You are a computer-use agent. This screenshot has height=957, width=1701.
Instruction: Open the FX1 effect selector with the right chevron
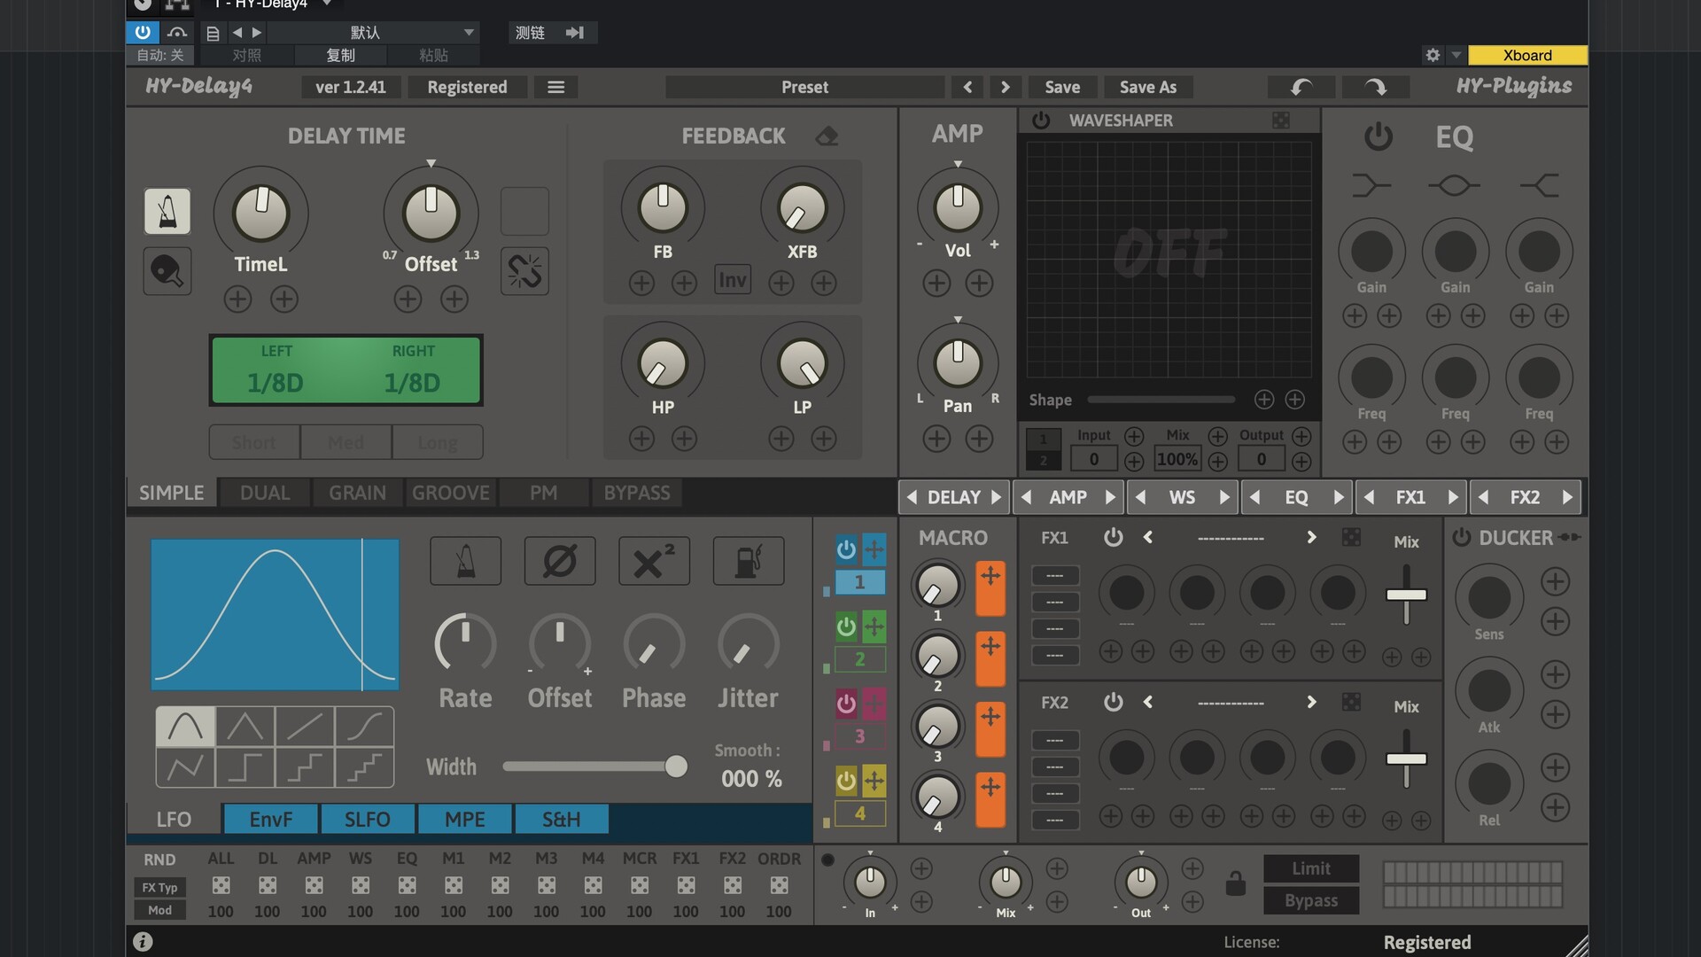point(1312,537)
